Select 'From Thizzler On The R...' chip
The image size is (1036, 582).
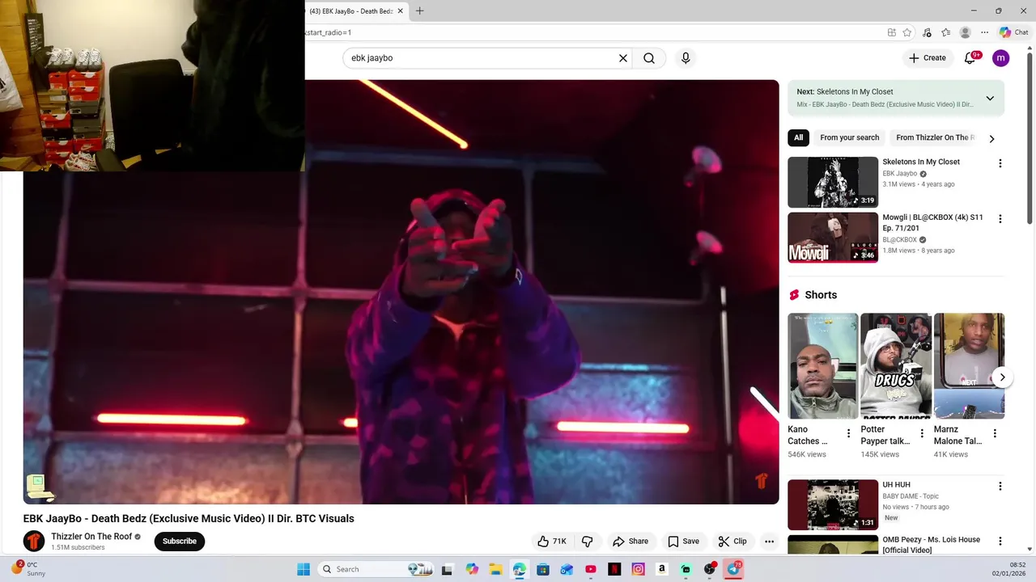click(x=935, y=137)
